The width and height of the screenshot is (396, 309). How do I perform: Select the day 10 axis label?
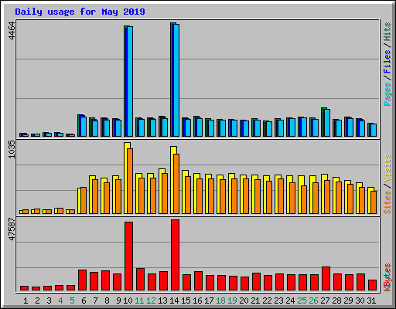pos(128,301)
